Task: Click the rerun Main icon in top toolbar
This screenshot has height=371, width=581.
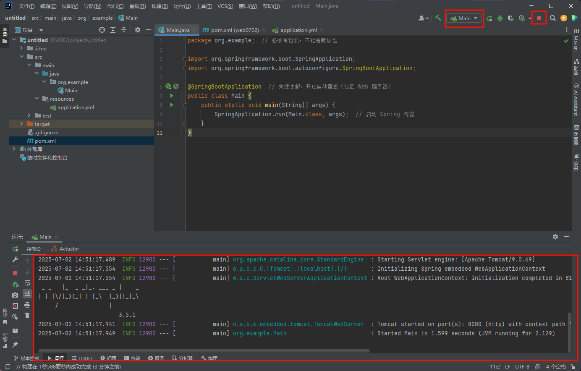Action: 489,18
